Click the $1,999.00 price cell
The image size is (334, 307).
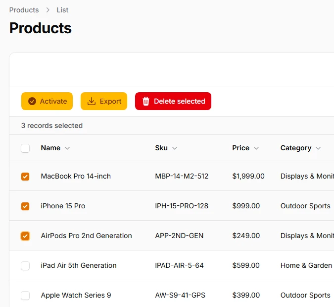coord(248,176)
